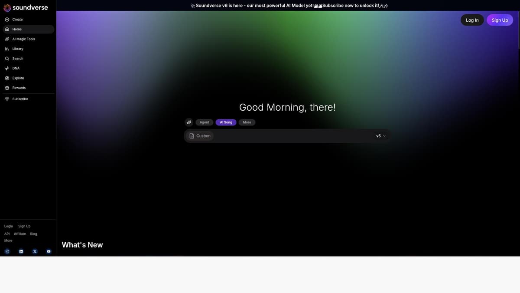Open the Blog link
Viewport: 520px width, 293px height.
(x=34, y=234)
